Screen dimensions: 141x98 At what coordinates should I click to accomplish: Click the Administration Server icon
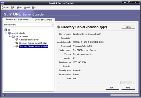(x=17, y=40)
